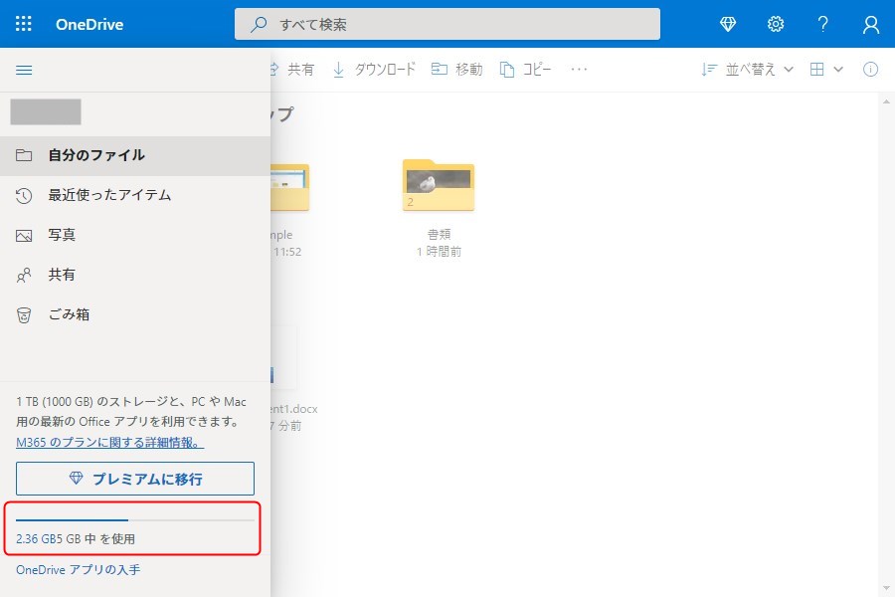Go to 写真 in the sidebar
This screenshot has height=597, width=895.
tap(62, 235)
